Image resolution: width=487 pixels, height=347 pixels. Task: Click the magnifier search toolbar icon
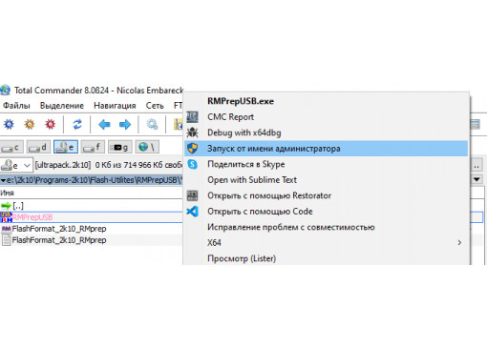[x=152, y=124]
